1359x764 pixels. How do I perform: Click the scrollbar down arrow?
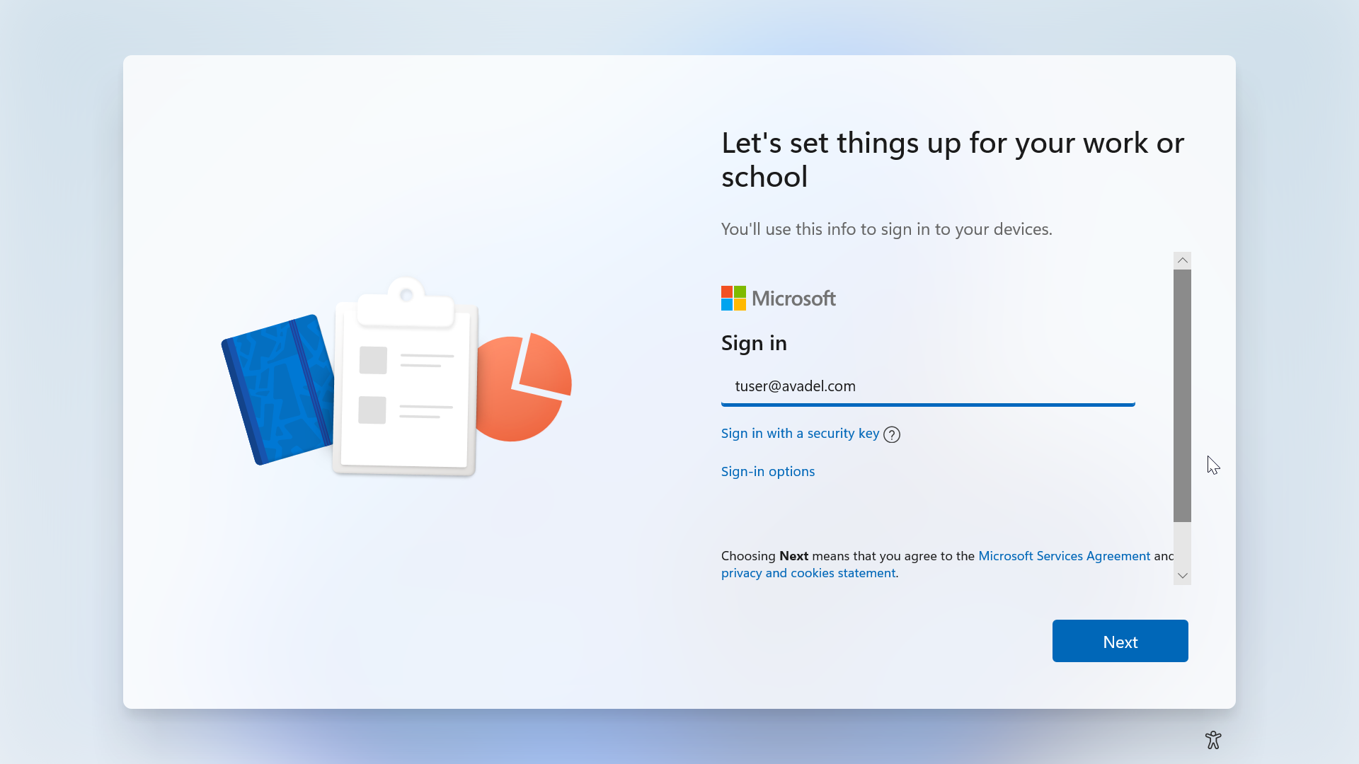[1182, 576]
